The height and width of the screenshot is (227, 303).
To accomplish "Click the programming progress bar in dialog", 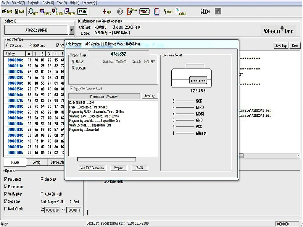I will click(107, 159).
